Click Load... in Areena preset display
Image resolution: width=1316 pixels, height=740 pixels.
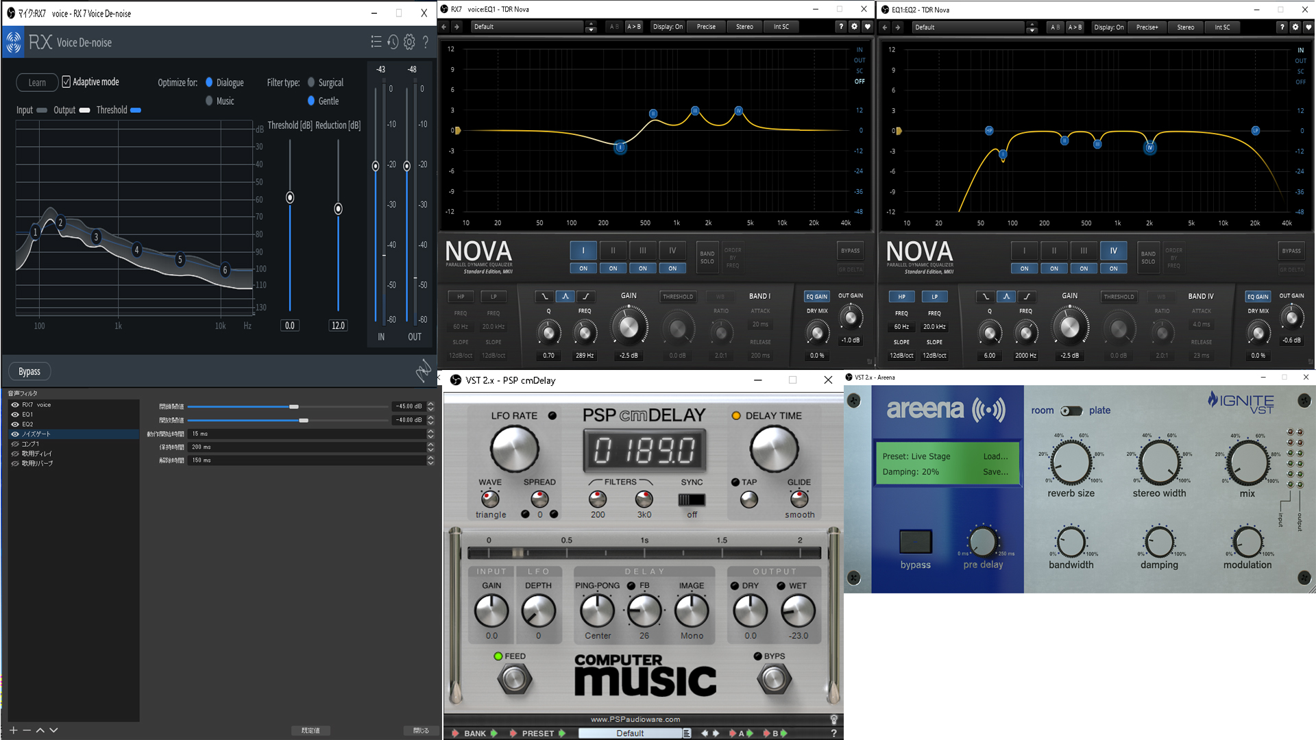[x=995, y=456]
